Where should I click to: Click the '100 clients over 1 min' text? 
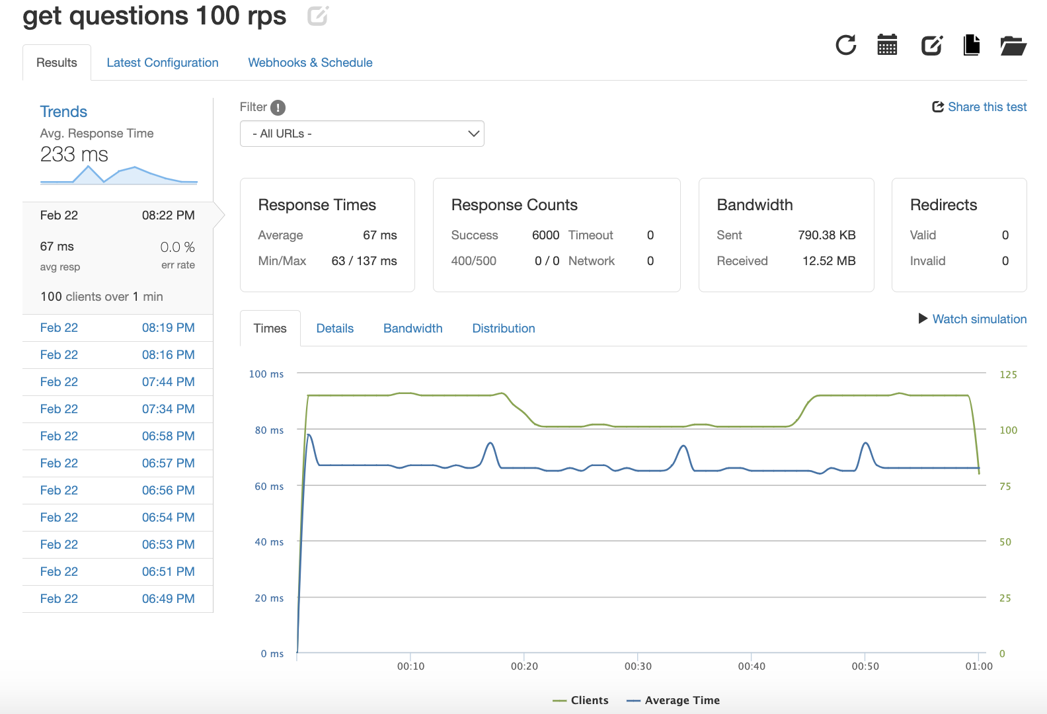pyautogui.click(x=102, y=297)
